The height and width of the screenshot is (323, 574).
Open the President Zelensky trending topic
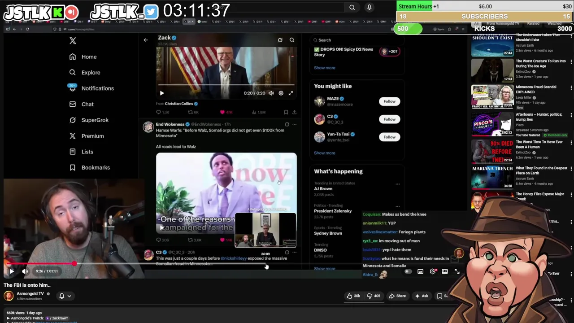pyautogui.click(x=333, y=211)
